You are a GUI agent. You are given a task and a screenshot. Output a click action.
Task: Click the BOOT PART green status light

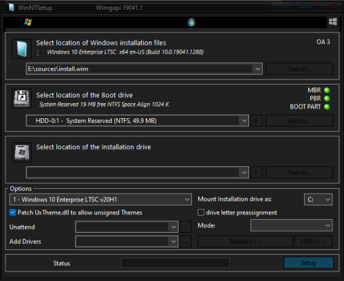(327, 106)
